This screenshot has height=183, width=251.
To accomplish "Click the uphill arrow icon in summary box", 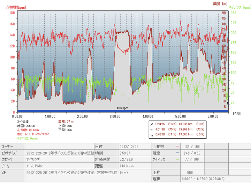I will (x=151, y=124).
